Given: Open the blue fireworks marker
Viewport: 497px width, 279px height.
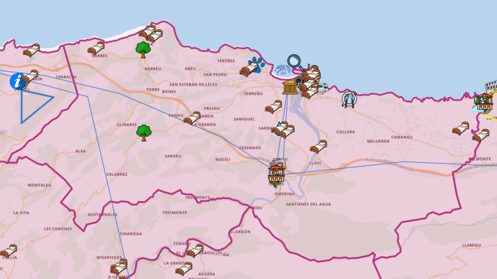Looking at the screenshot, I should click(283, 70).
